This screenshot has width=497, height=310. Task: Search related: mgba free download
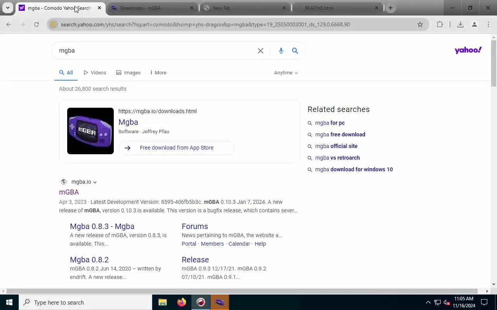pos(340,134)
